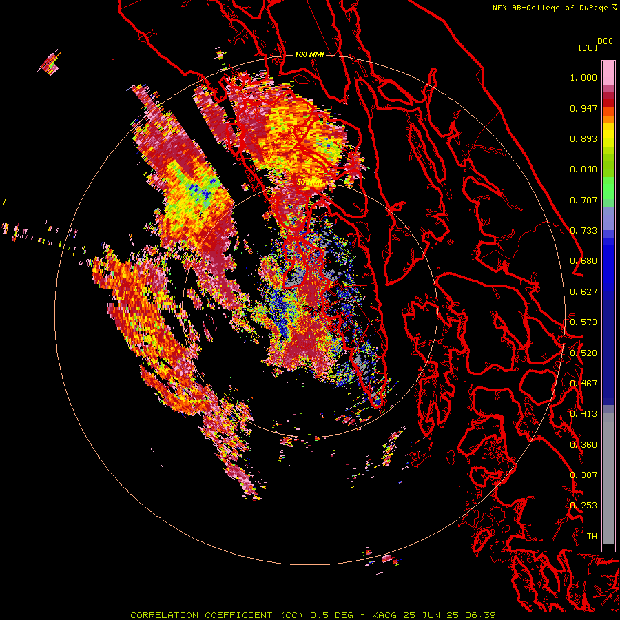Click the 0.680 color scale value
The width and height of the screenshot is (620, 620).
(x=583, y=261)
